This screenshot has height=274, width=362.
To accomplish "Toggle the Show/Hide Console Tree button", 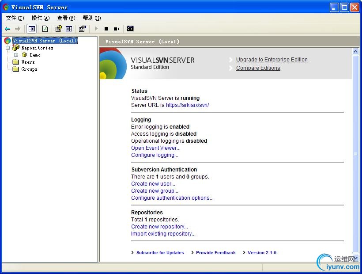I will click(32, 29).
